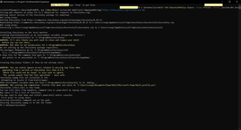Image resolution: width=241 pixels, height=130 pixels.
Task: Click the 'Chocolatey (choco.exe) is now ready' line
Action: coord(20,88)
